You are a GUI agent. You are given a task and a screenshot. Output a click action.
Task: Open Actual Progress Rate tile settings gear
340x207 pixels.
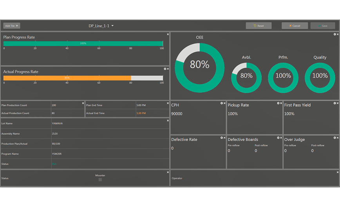pyautogui.click(x=165, y=69)
